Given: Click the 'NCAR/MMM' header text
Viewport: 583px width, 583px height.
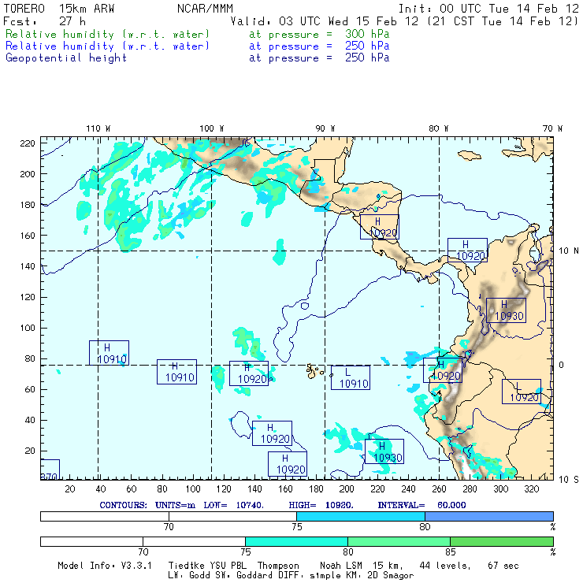Looking at the screenshot, I should [205, 9].
